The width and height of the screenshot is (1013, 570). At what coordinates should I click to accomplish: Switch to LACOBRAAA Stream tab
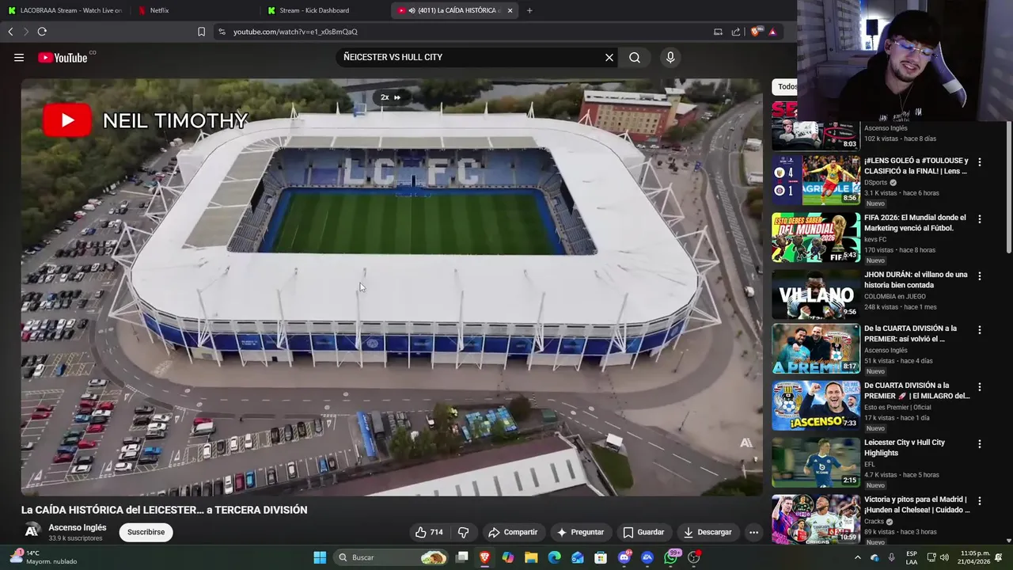65,10
